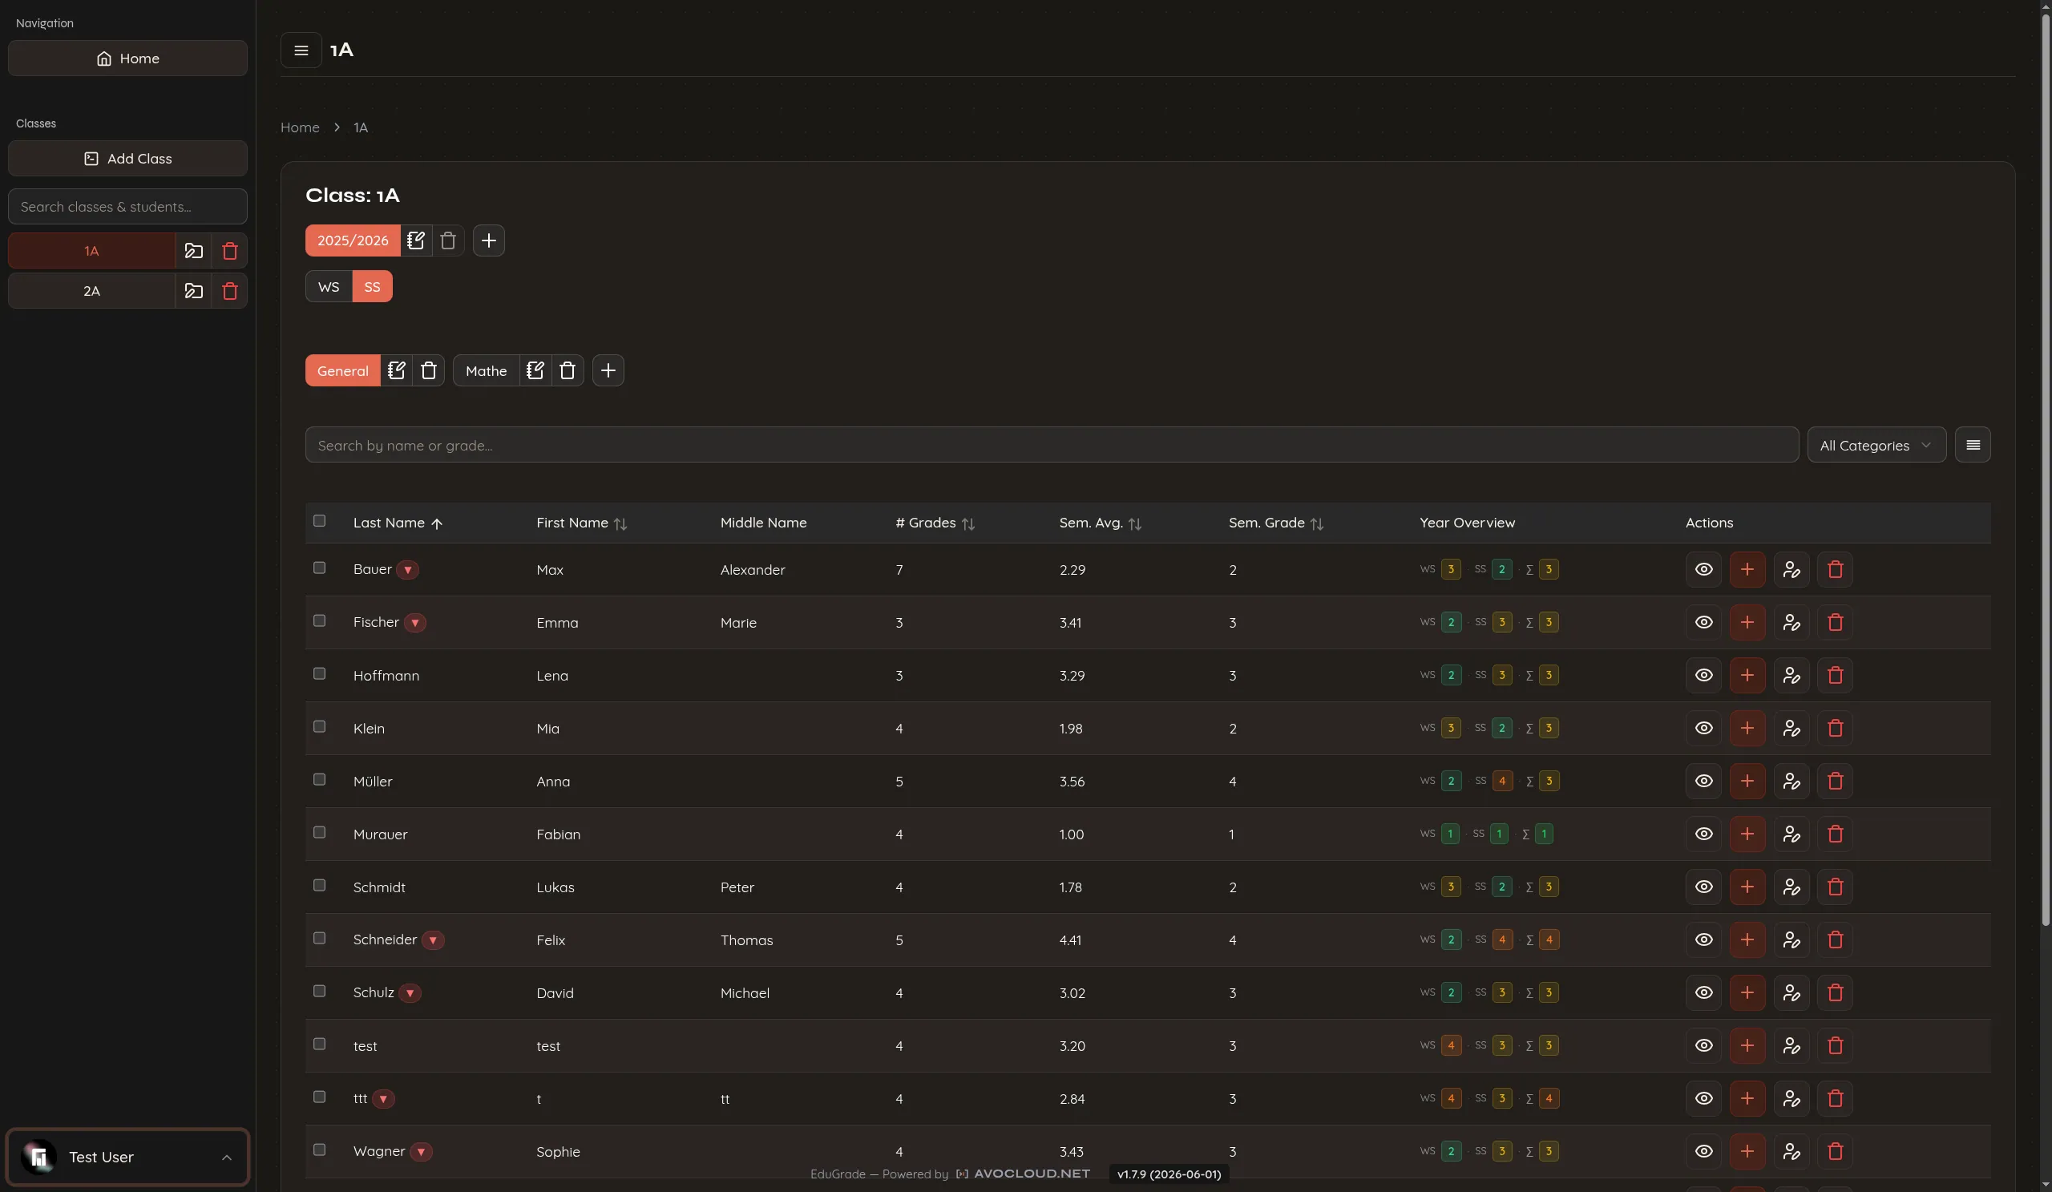Open the Mathe subject tab
Image resolution: width=2052 pixels, height=1192 pixels.
click(x=486, y=370)
